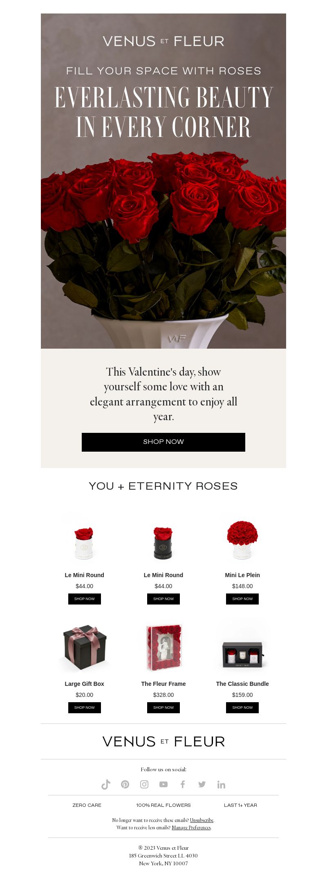
Task: Click the footer Venus et Fleur logo
Action: click(163, 741)
